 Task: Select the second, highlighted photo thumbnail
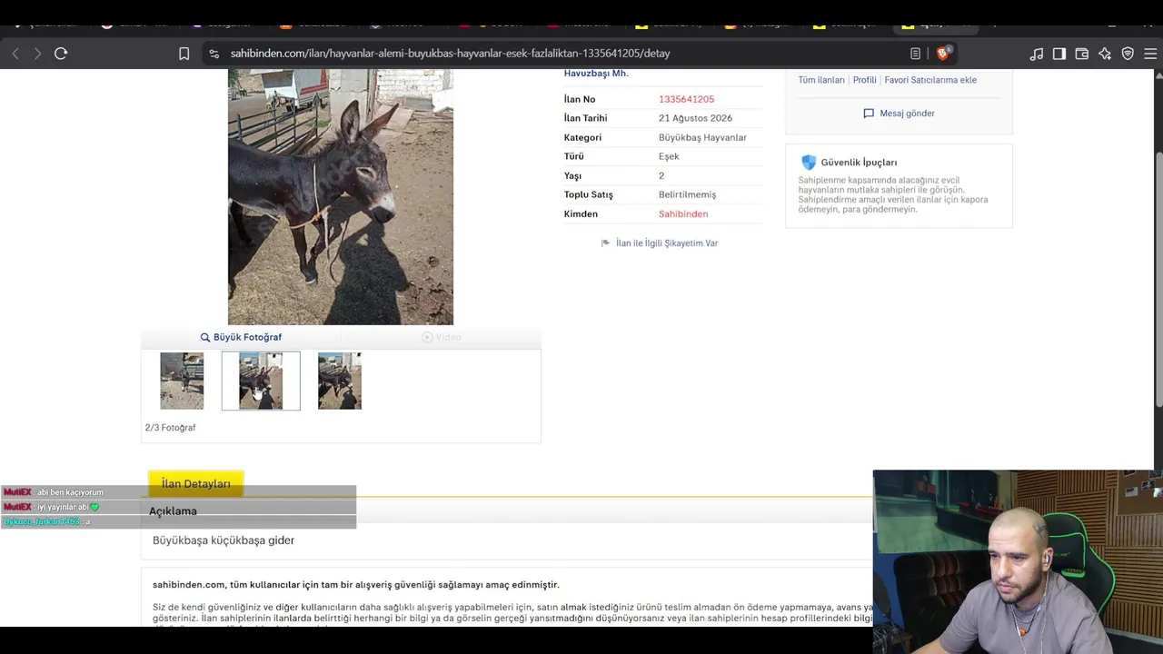[x=261, y=381]
